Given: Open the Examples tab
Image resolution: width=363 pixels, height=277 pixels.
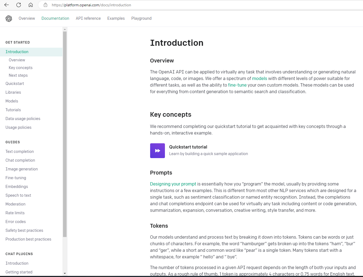Looking at the screenshot, I should tap(116, 18).
